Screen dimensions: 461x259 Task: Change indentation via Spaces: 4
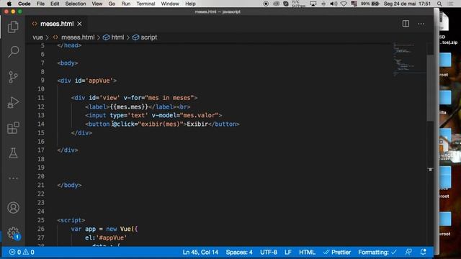pos(239,253)
